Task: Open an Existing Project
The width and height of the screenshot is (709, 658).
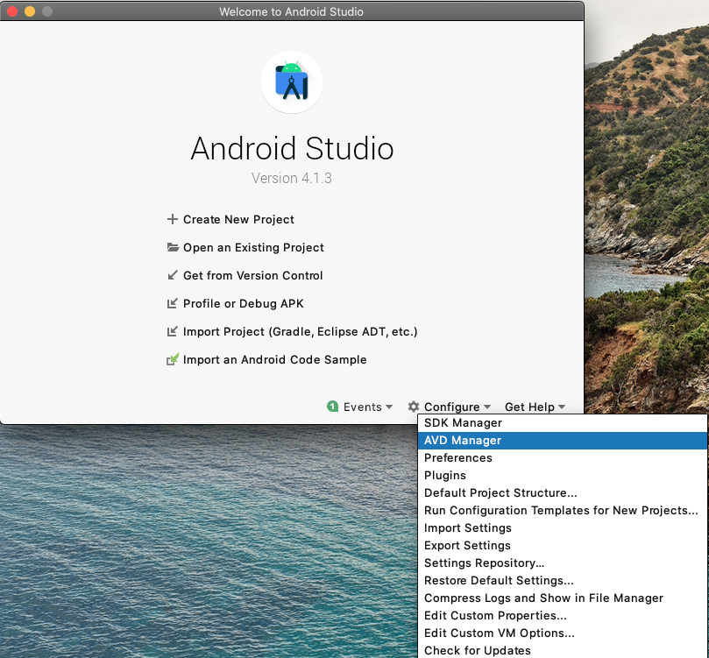Action: 253,247
